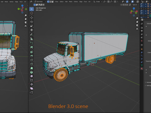151x113 pixels.
Task: Open the View menu in right viewport
Action: point(57,2)
